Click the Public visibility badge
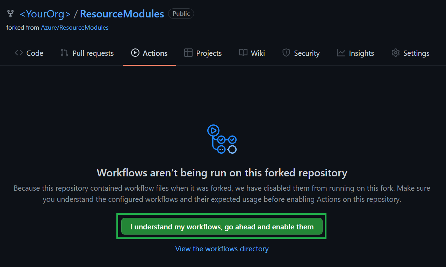The image size is (446, 267). click(x=181, y=14)
